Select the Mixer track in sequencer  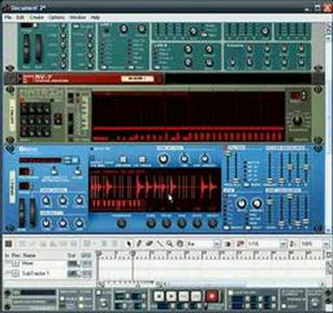28,263
